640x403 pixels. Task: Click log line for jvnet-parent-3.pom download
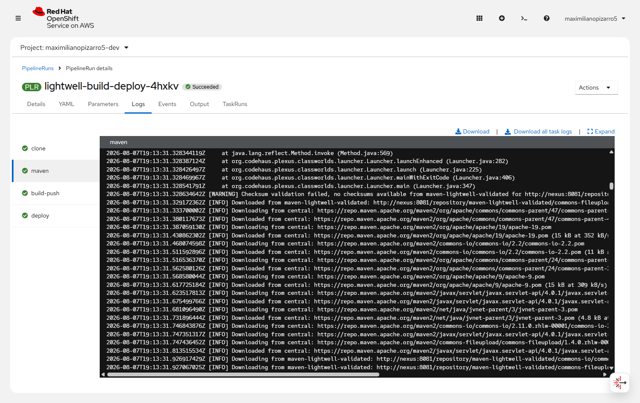point(342,310)
